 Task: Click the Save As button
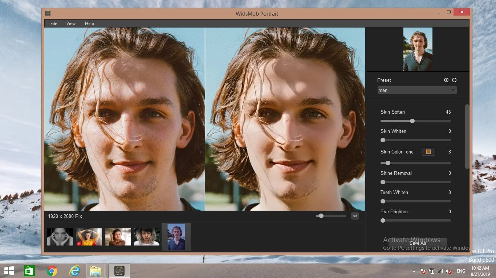[x=417, y=243]
